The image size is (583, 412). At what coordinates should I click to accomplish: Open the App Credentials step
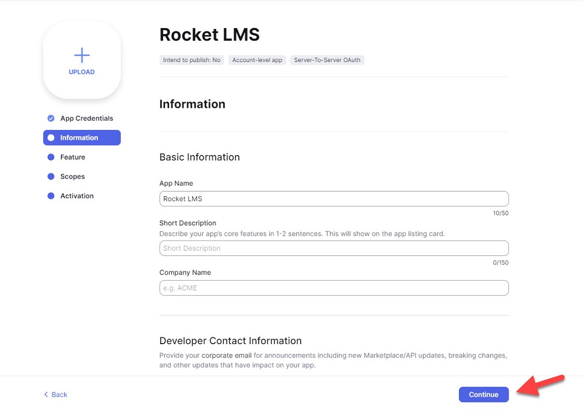pyautogui.click(x=87, y=118)
